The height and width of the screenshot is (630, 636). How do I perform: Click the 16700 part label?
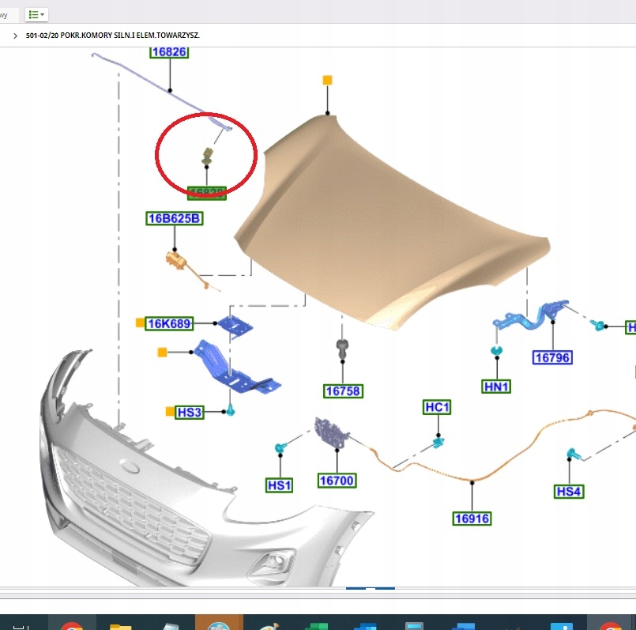point(337,481)
